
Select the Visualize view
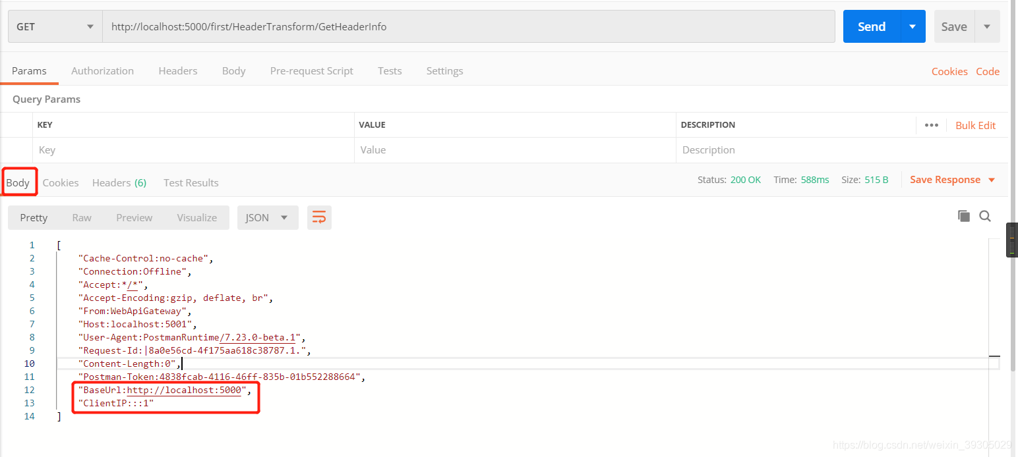tap(197, 218)
